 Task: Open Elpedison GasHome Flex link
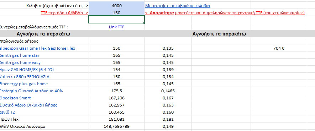click(37, 48)
